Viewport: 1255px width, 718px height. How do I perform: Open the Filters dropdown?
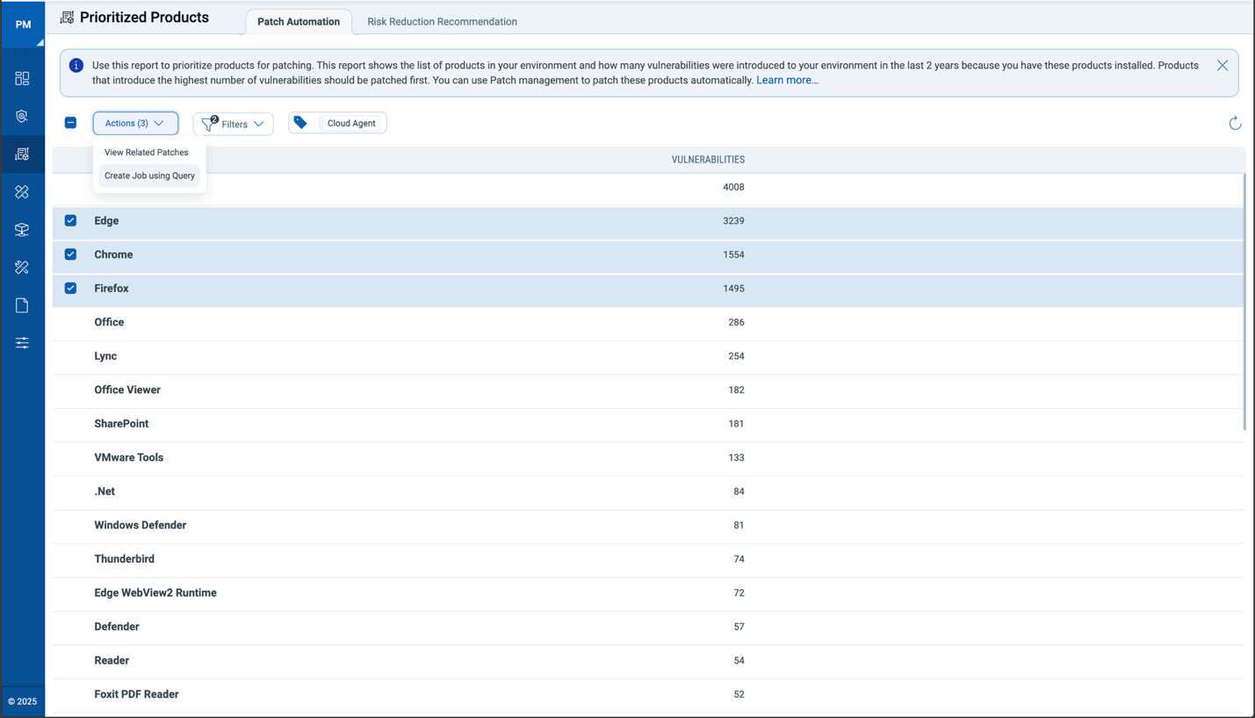click(234, 125)
